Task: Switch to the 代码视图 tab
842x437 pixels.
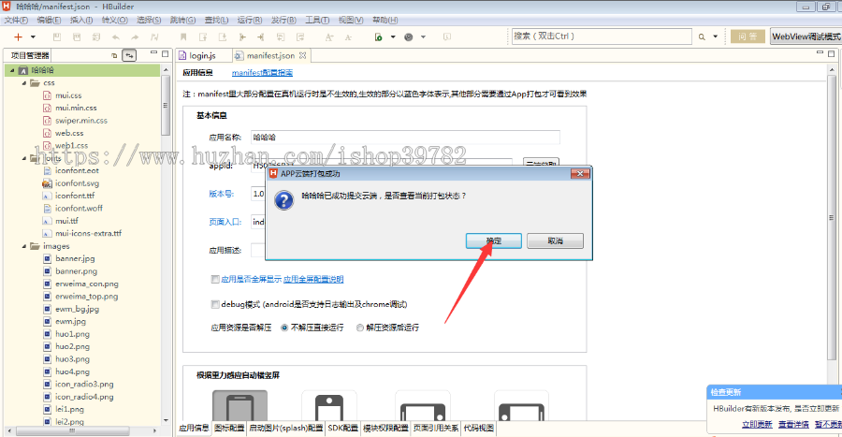Action: click(x=479, y=428)
